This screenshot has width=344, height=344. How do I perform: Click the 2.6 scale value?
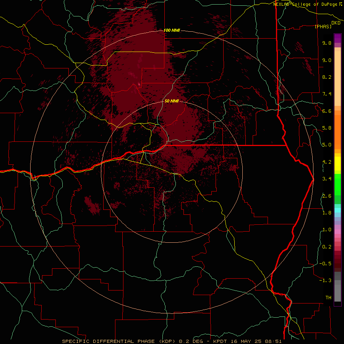327,196
